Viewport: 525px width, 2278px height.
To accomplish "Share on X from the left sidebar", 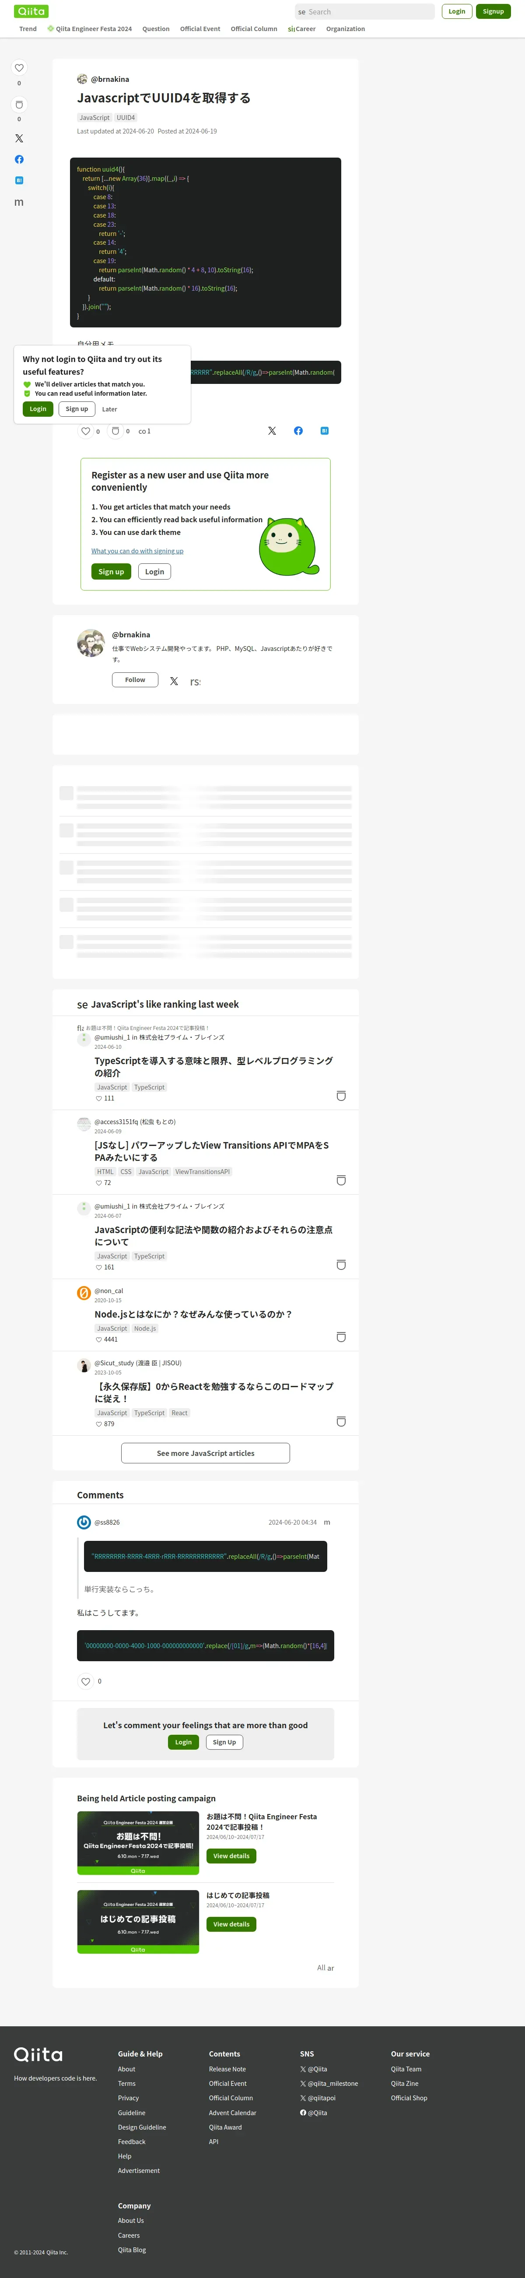I will pyautogui.click(x=18, y=139).
